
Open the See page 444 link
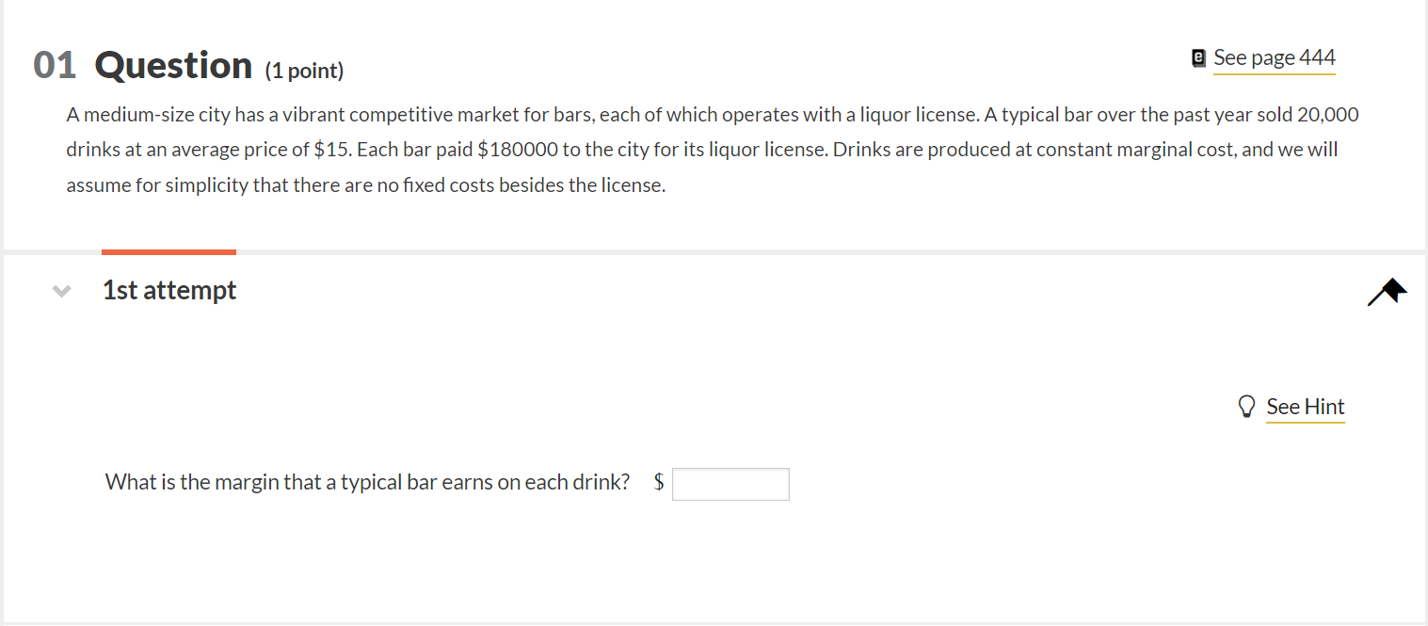pos(1274,57)
